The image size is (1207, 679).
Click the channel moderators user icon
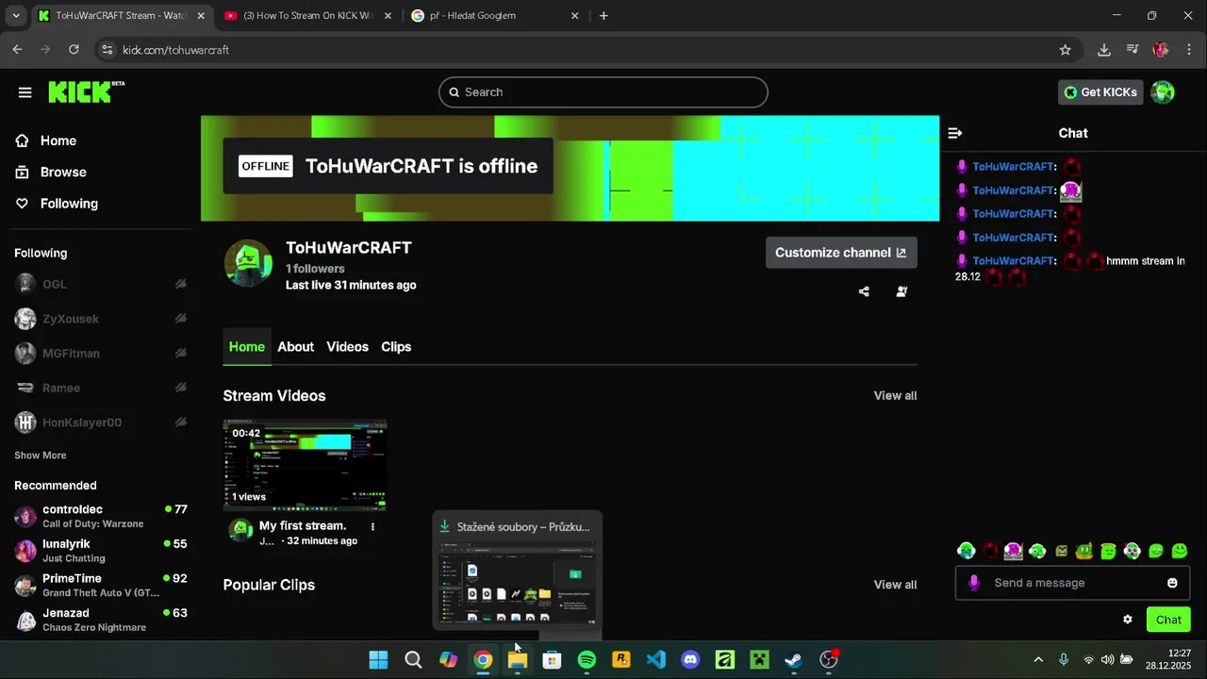coord(901,291)
